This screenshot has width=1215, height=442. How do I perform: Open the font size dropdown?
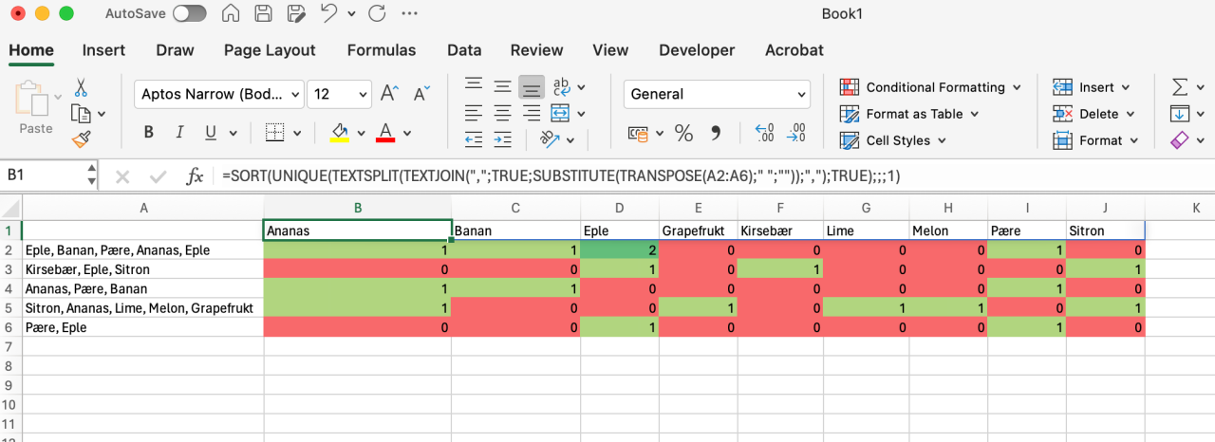click(362, 94)
